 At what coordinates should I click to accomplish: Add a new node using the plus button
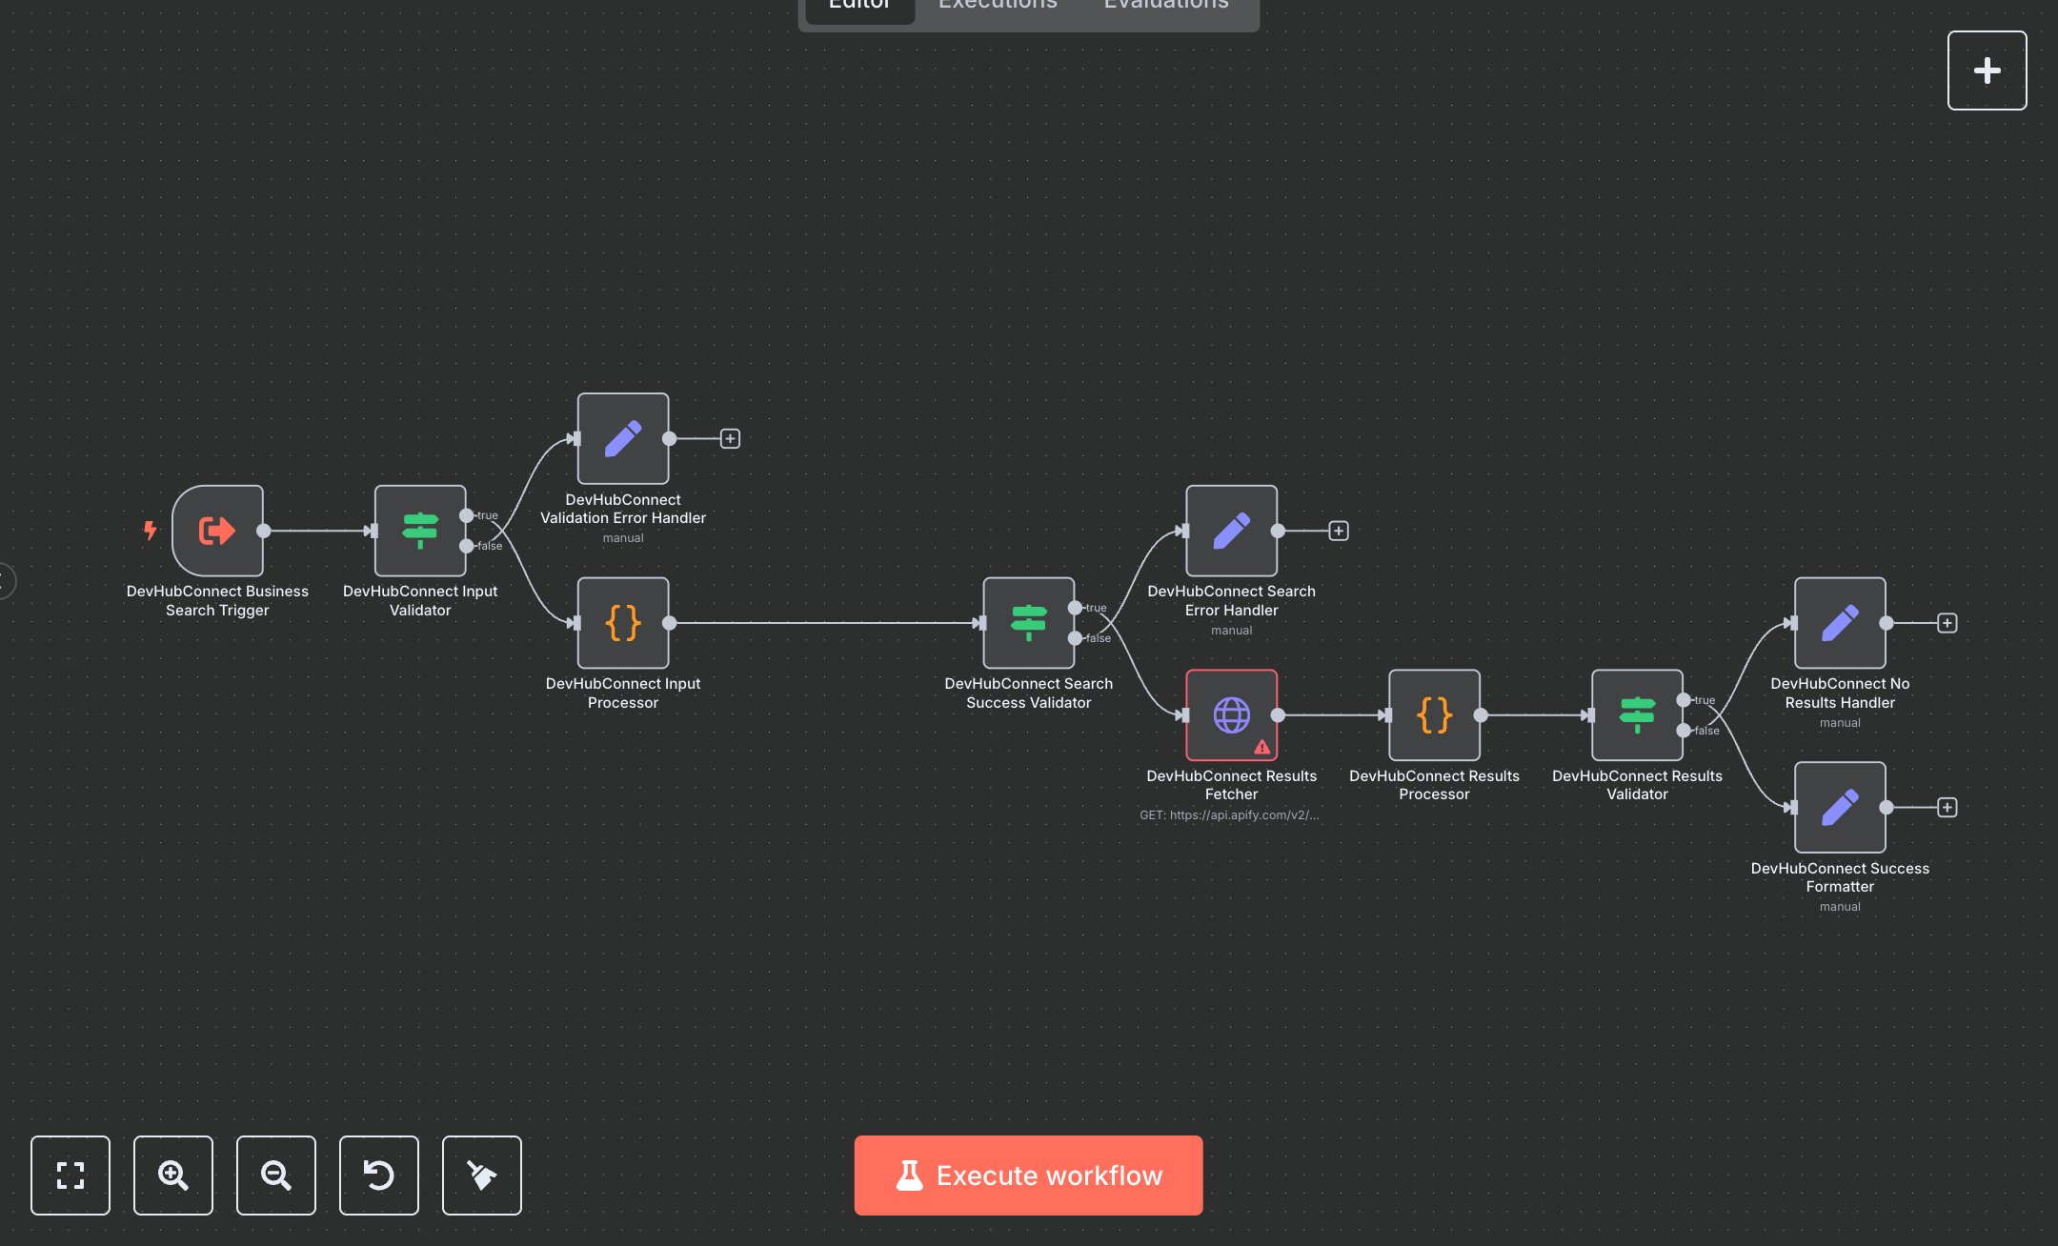click(1987, 70)
